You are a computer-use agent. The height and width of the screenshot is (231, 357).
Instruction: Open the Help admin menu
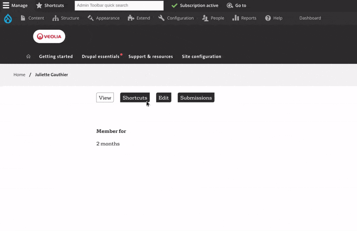click(x=274, y=18)
